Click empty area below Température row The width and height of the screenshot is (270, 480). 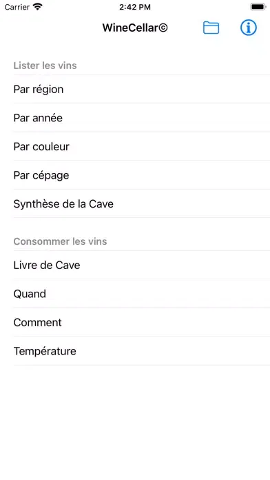click(135, 423)
